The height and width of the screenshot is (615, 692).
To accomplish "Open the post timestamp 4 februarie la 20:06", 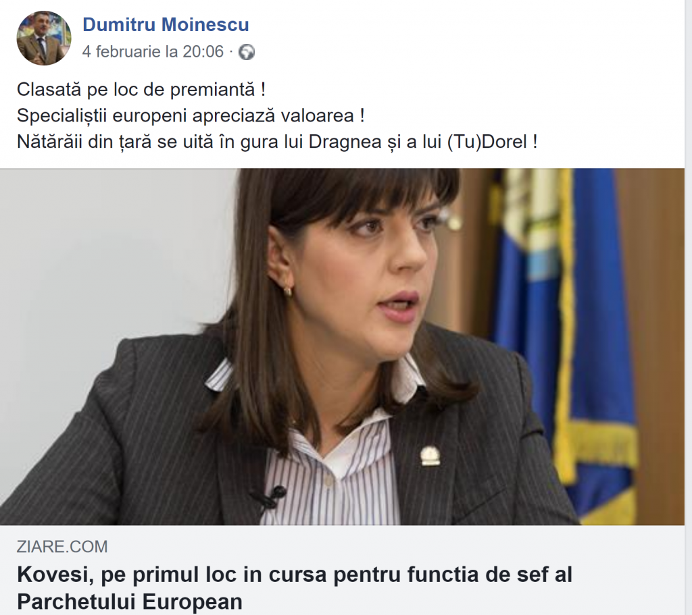I will point(153,52).
